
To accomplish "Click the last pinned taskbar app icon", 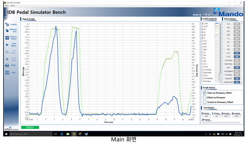I will (86, 134).
